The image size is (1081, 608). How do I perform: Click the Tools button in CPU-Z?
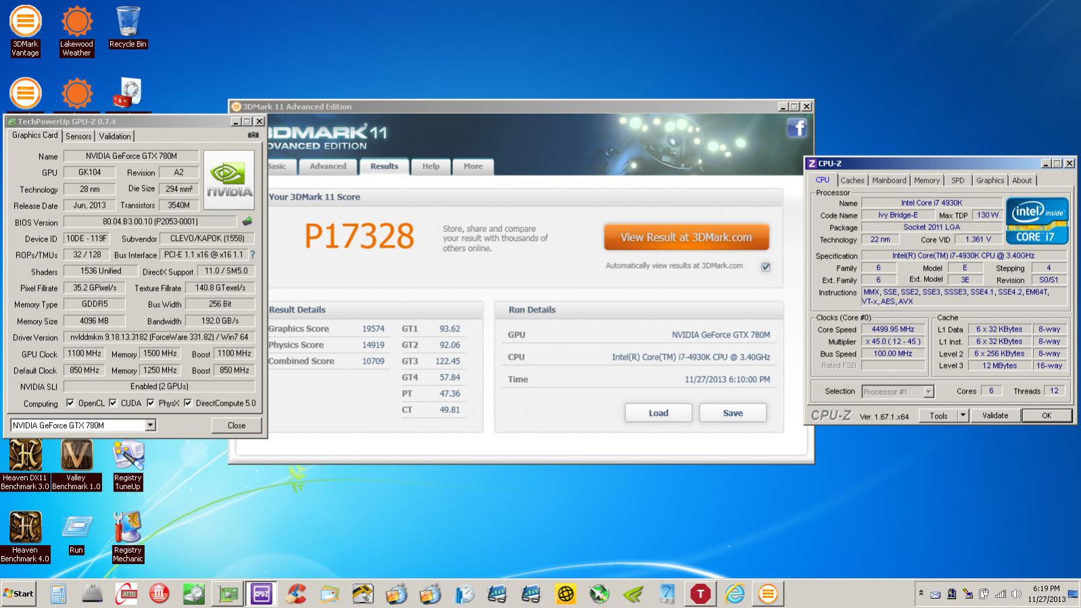pos(938,415)
